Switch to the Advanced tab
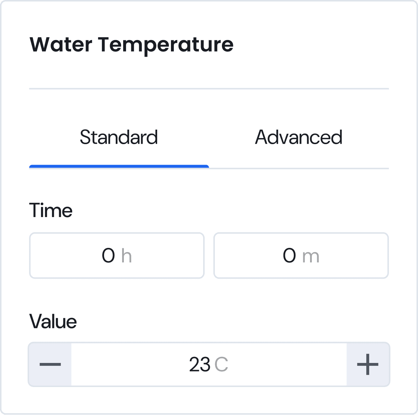 [x=299, y=137]
